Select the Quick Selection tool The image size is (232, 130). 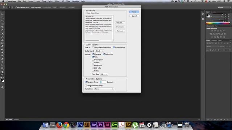click(x=2, y=24)
